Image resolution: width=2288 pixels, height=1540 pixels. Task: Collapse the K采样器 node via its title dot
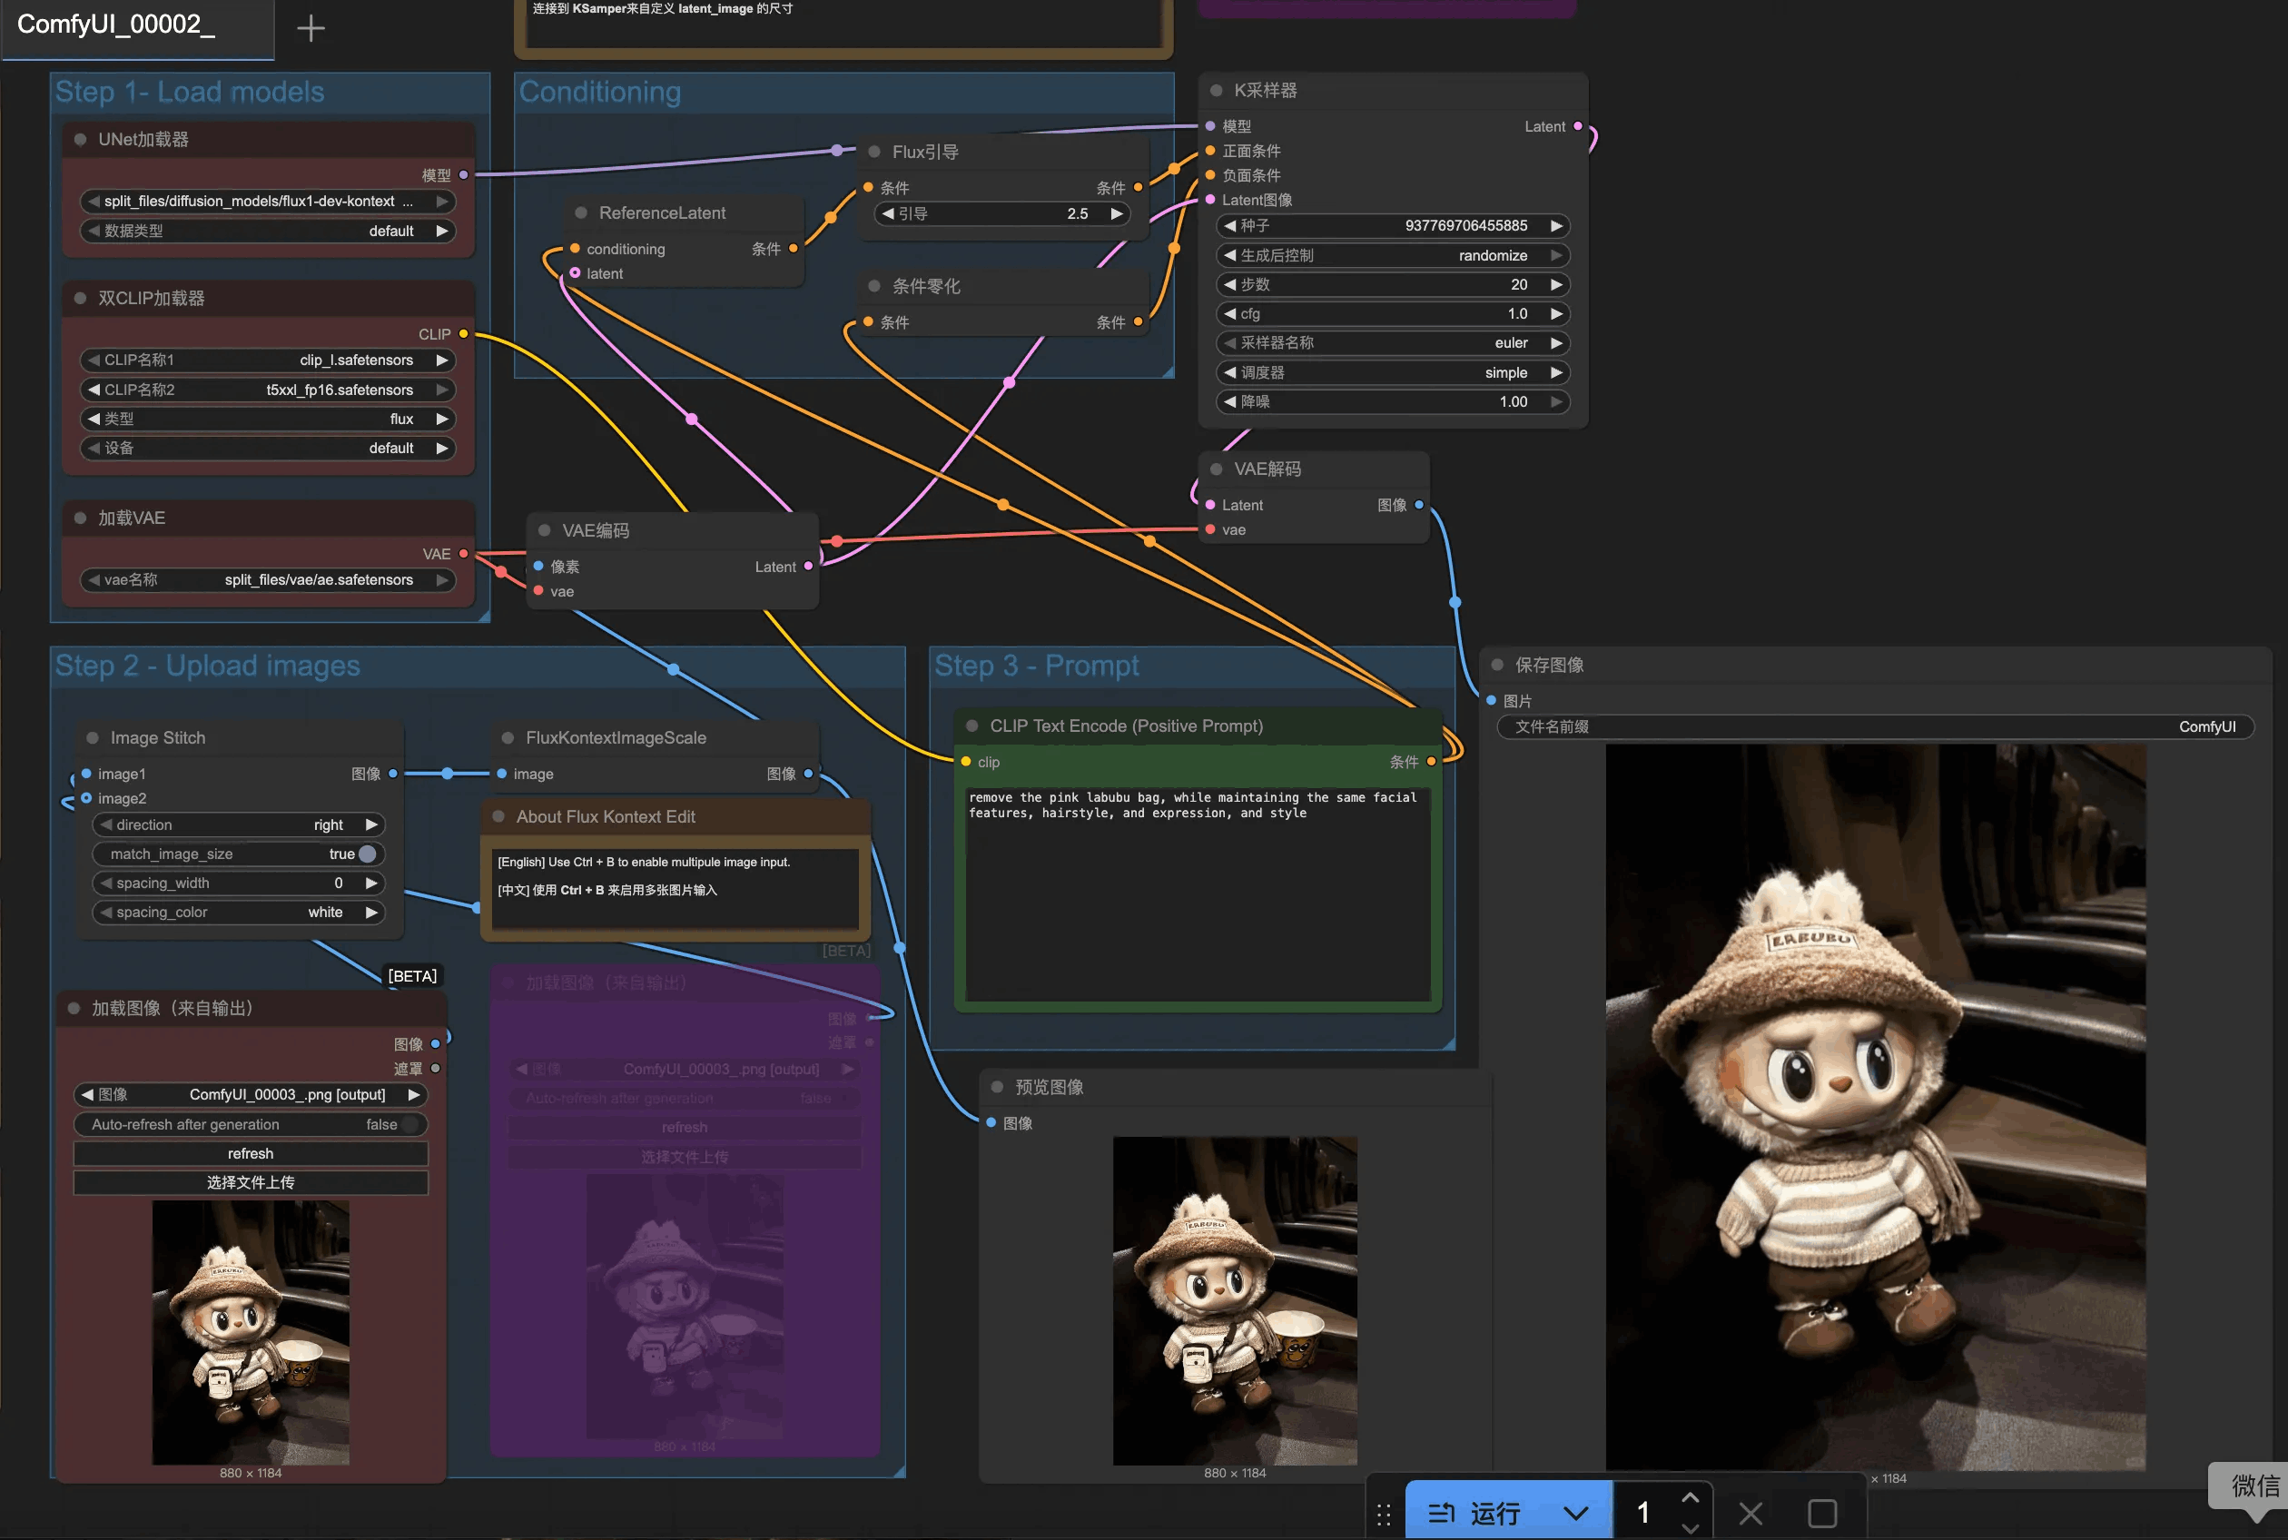click(1216, 89)
